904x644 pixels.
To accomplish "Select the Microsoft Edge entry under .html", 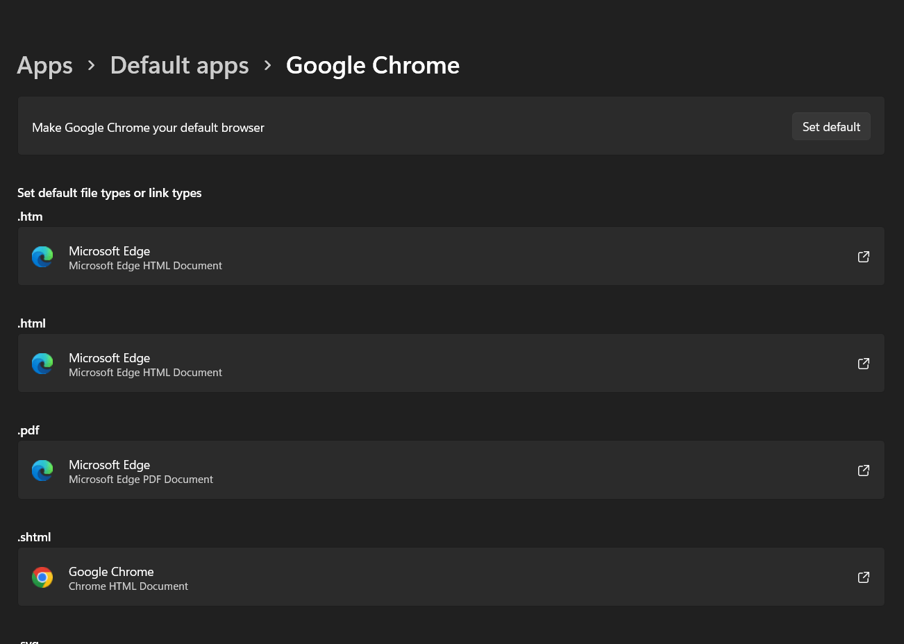I will pyautogui.click(x=145, y=364).
